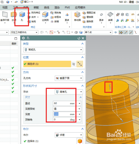Open the PMI ribbon tab
The image size is (139, 144).
67,7
